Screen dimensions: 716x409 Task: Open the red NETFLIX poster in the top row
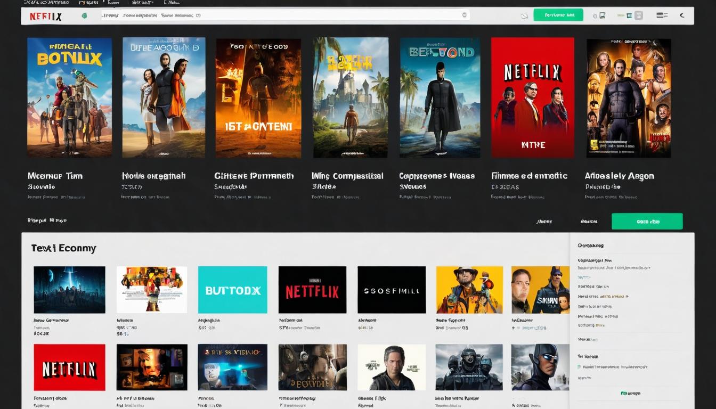(532, 97)
